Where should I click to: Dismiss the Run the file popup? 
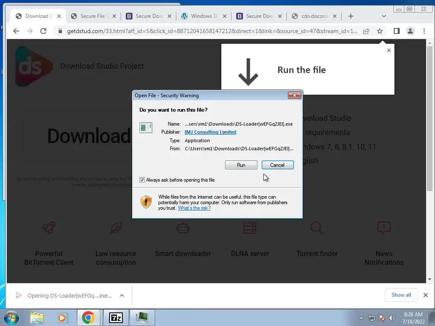point(389,50)
